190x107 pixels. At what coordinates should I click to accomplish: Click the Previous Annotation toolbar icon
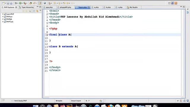pyautogui.click(x=59, y=3)
